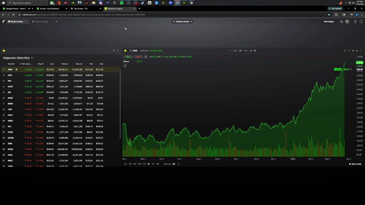Select the AAPL row in watchlist

(60, 155)
